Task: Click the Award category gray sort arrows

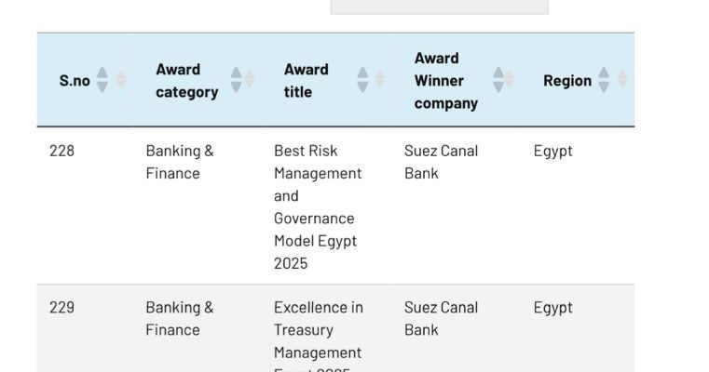Action: click(x=237, y=80)
